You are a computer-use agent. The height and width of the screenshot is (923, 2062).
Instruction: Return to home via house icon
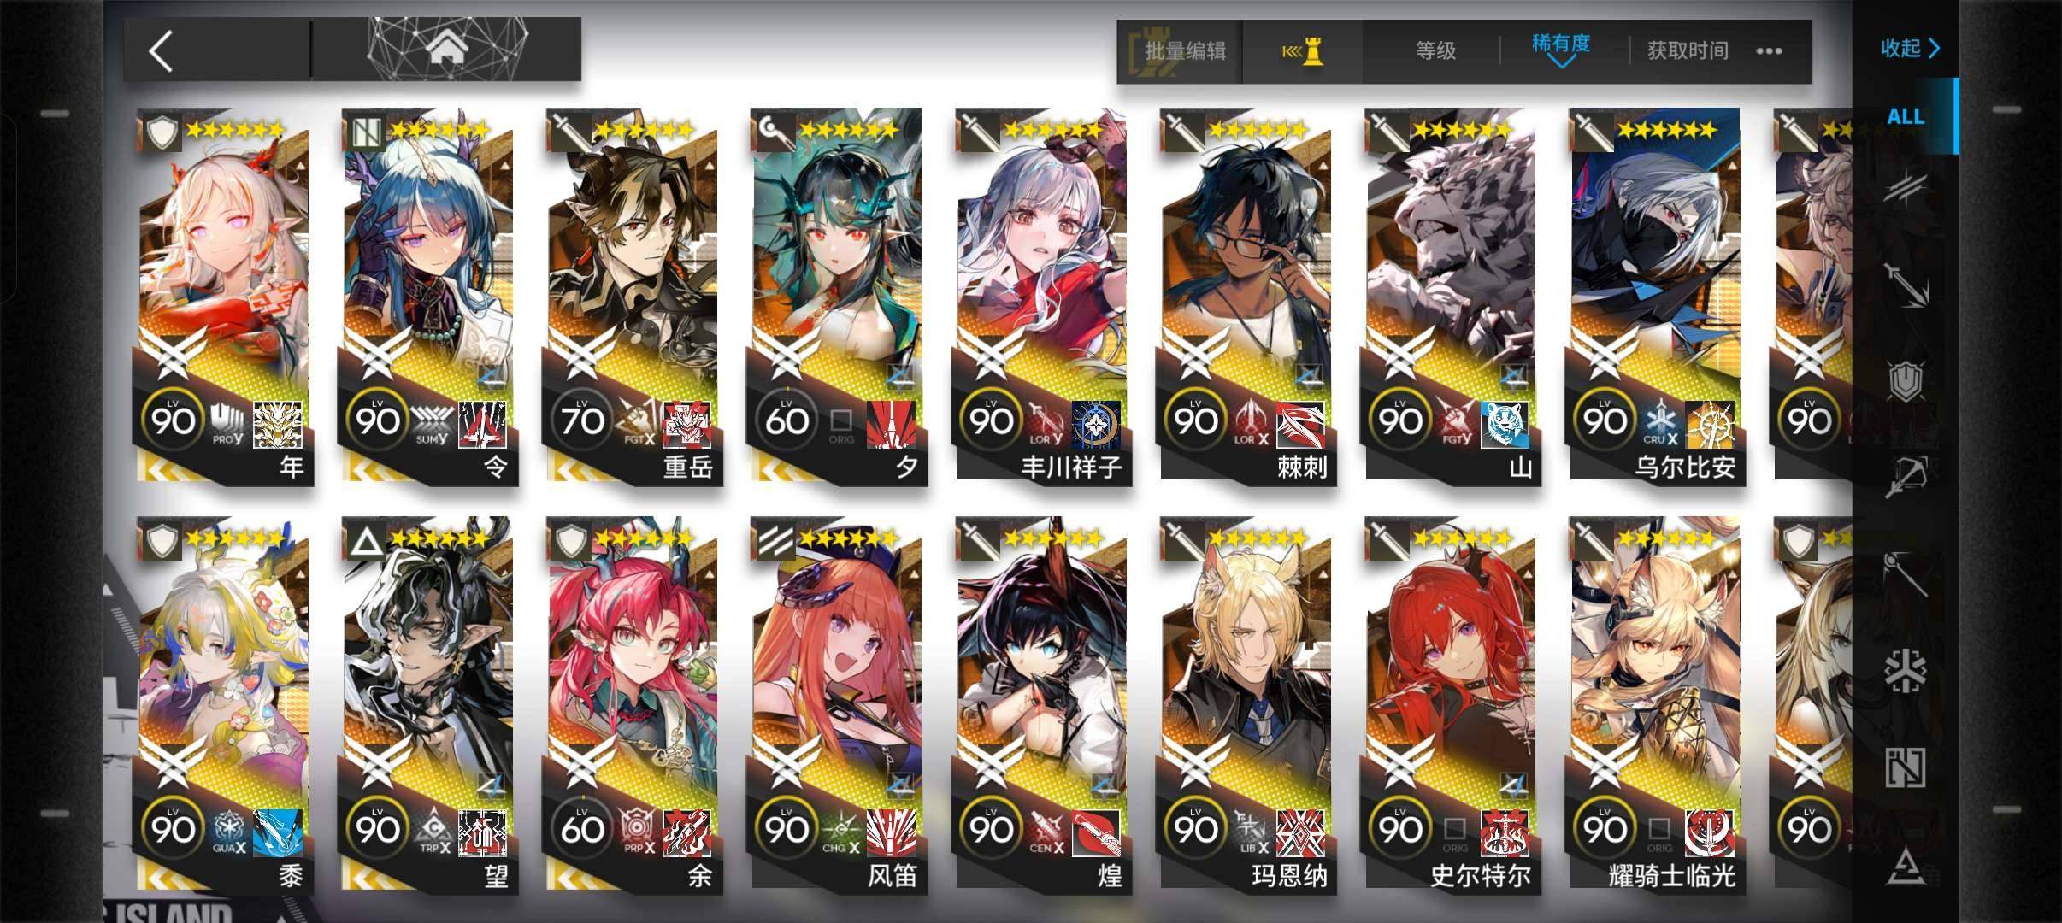click(447, 50)
